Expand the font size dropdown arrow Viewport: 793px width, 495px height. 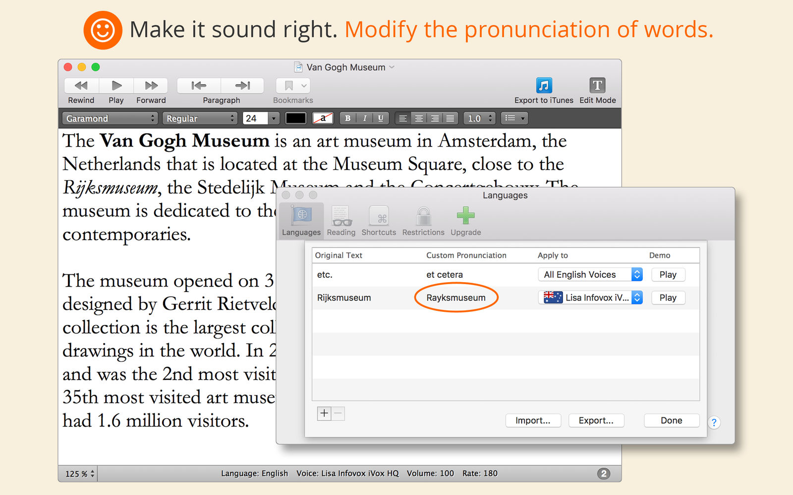tap(274, 118)
